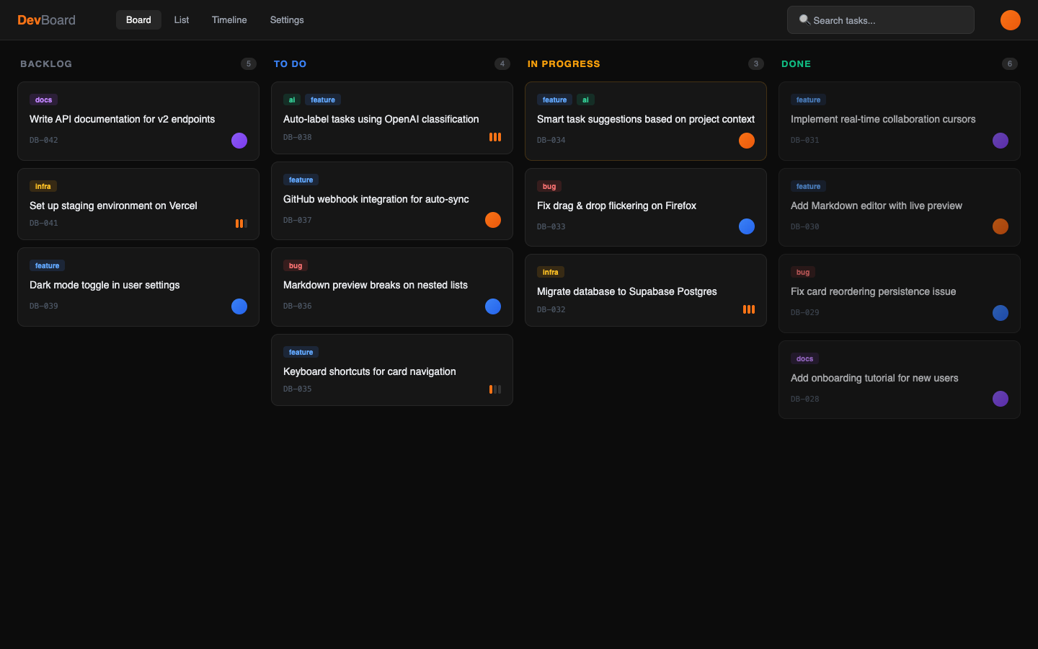Click the orange assignee avatar on DB-037
The image size is (1038, 649).
pyautogui.click(x=493, y=220)
